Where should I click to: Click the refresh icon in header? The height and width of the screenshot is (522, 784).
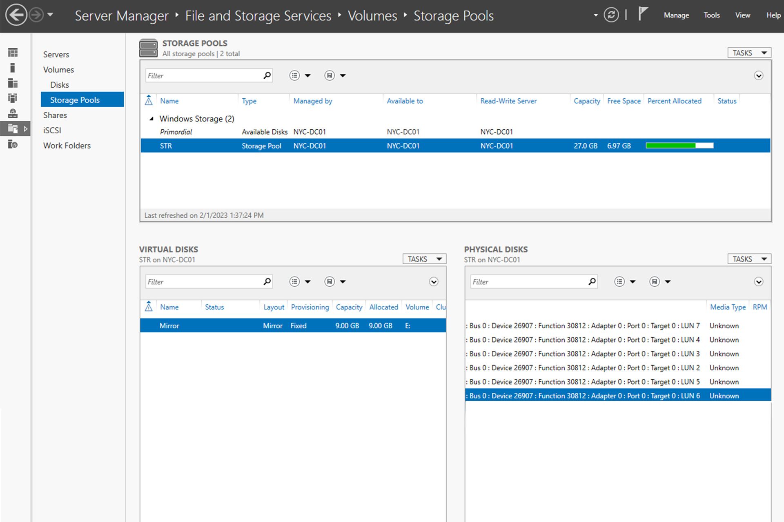(x=611, y=15)
